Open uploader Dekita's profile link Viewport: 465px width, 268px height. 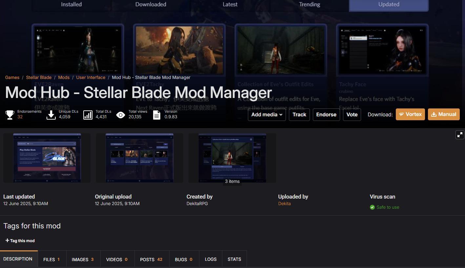pos(284,203)
